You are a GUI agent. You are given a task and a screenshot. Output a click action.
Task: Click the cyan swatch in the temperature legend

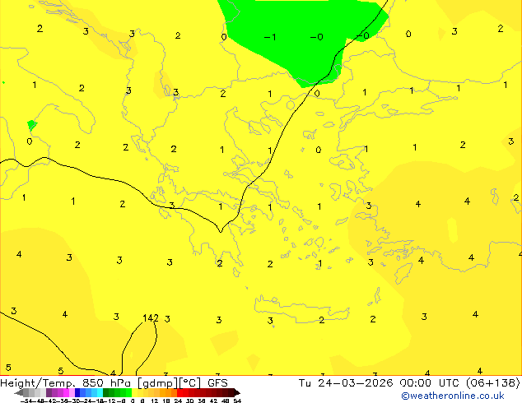pyautogui.click(x=100, y=392)
